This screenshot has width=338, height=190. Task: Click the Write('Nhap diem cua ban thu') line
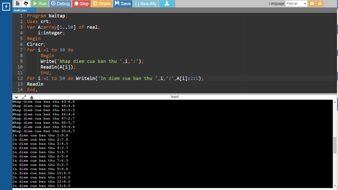92,61
